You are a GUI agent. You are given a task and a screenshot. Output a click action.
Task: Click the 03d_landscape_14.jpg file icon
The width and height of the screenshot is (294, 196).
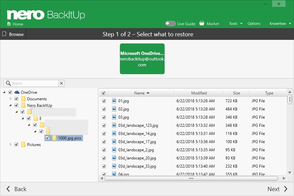(x=114, y=133)
